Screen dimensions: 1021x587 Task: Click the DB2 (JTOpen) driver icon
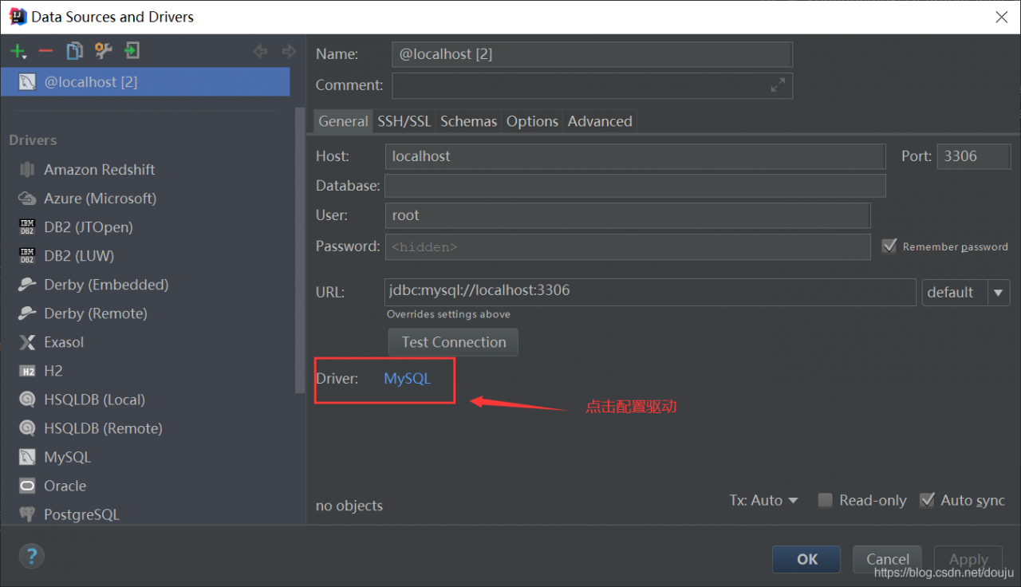click(x=27, y=227)
